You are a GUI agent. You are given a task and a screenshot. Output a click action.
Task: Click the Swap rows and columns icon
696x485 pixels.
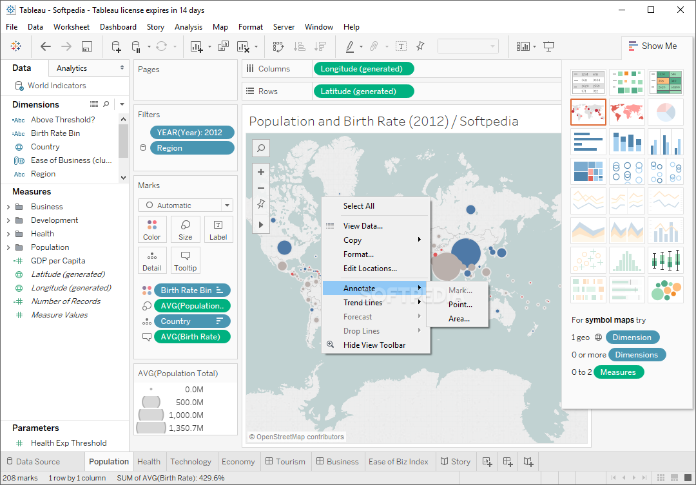(278, 46)
